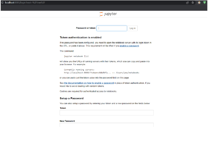This screenshot has width=208, height=143.
Task: Click the green shield extension icon
Action: 205,2
